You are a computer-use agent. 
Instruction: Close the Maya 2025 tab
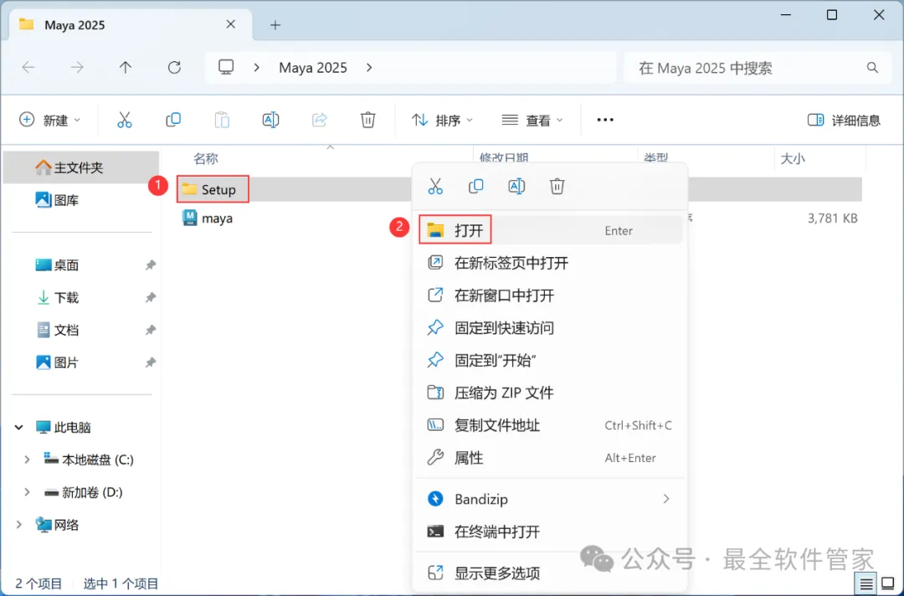pyautogui.click(x=231, y=24)
